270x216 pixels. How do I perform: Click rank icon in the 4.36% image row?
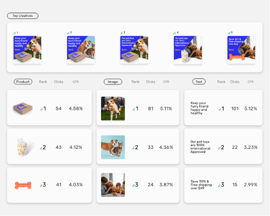133,148
